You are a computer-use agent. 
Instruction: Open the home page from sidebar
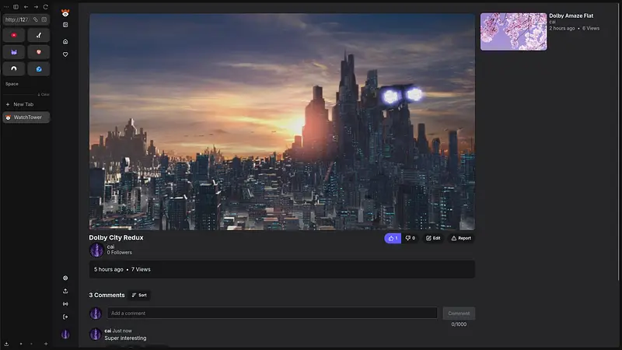65,41
